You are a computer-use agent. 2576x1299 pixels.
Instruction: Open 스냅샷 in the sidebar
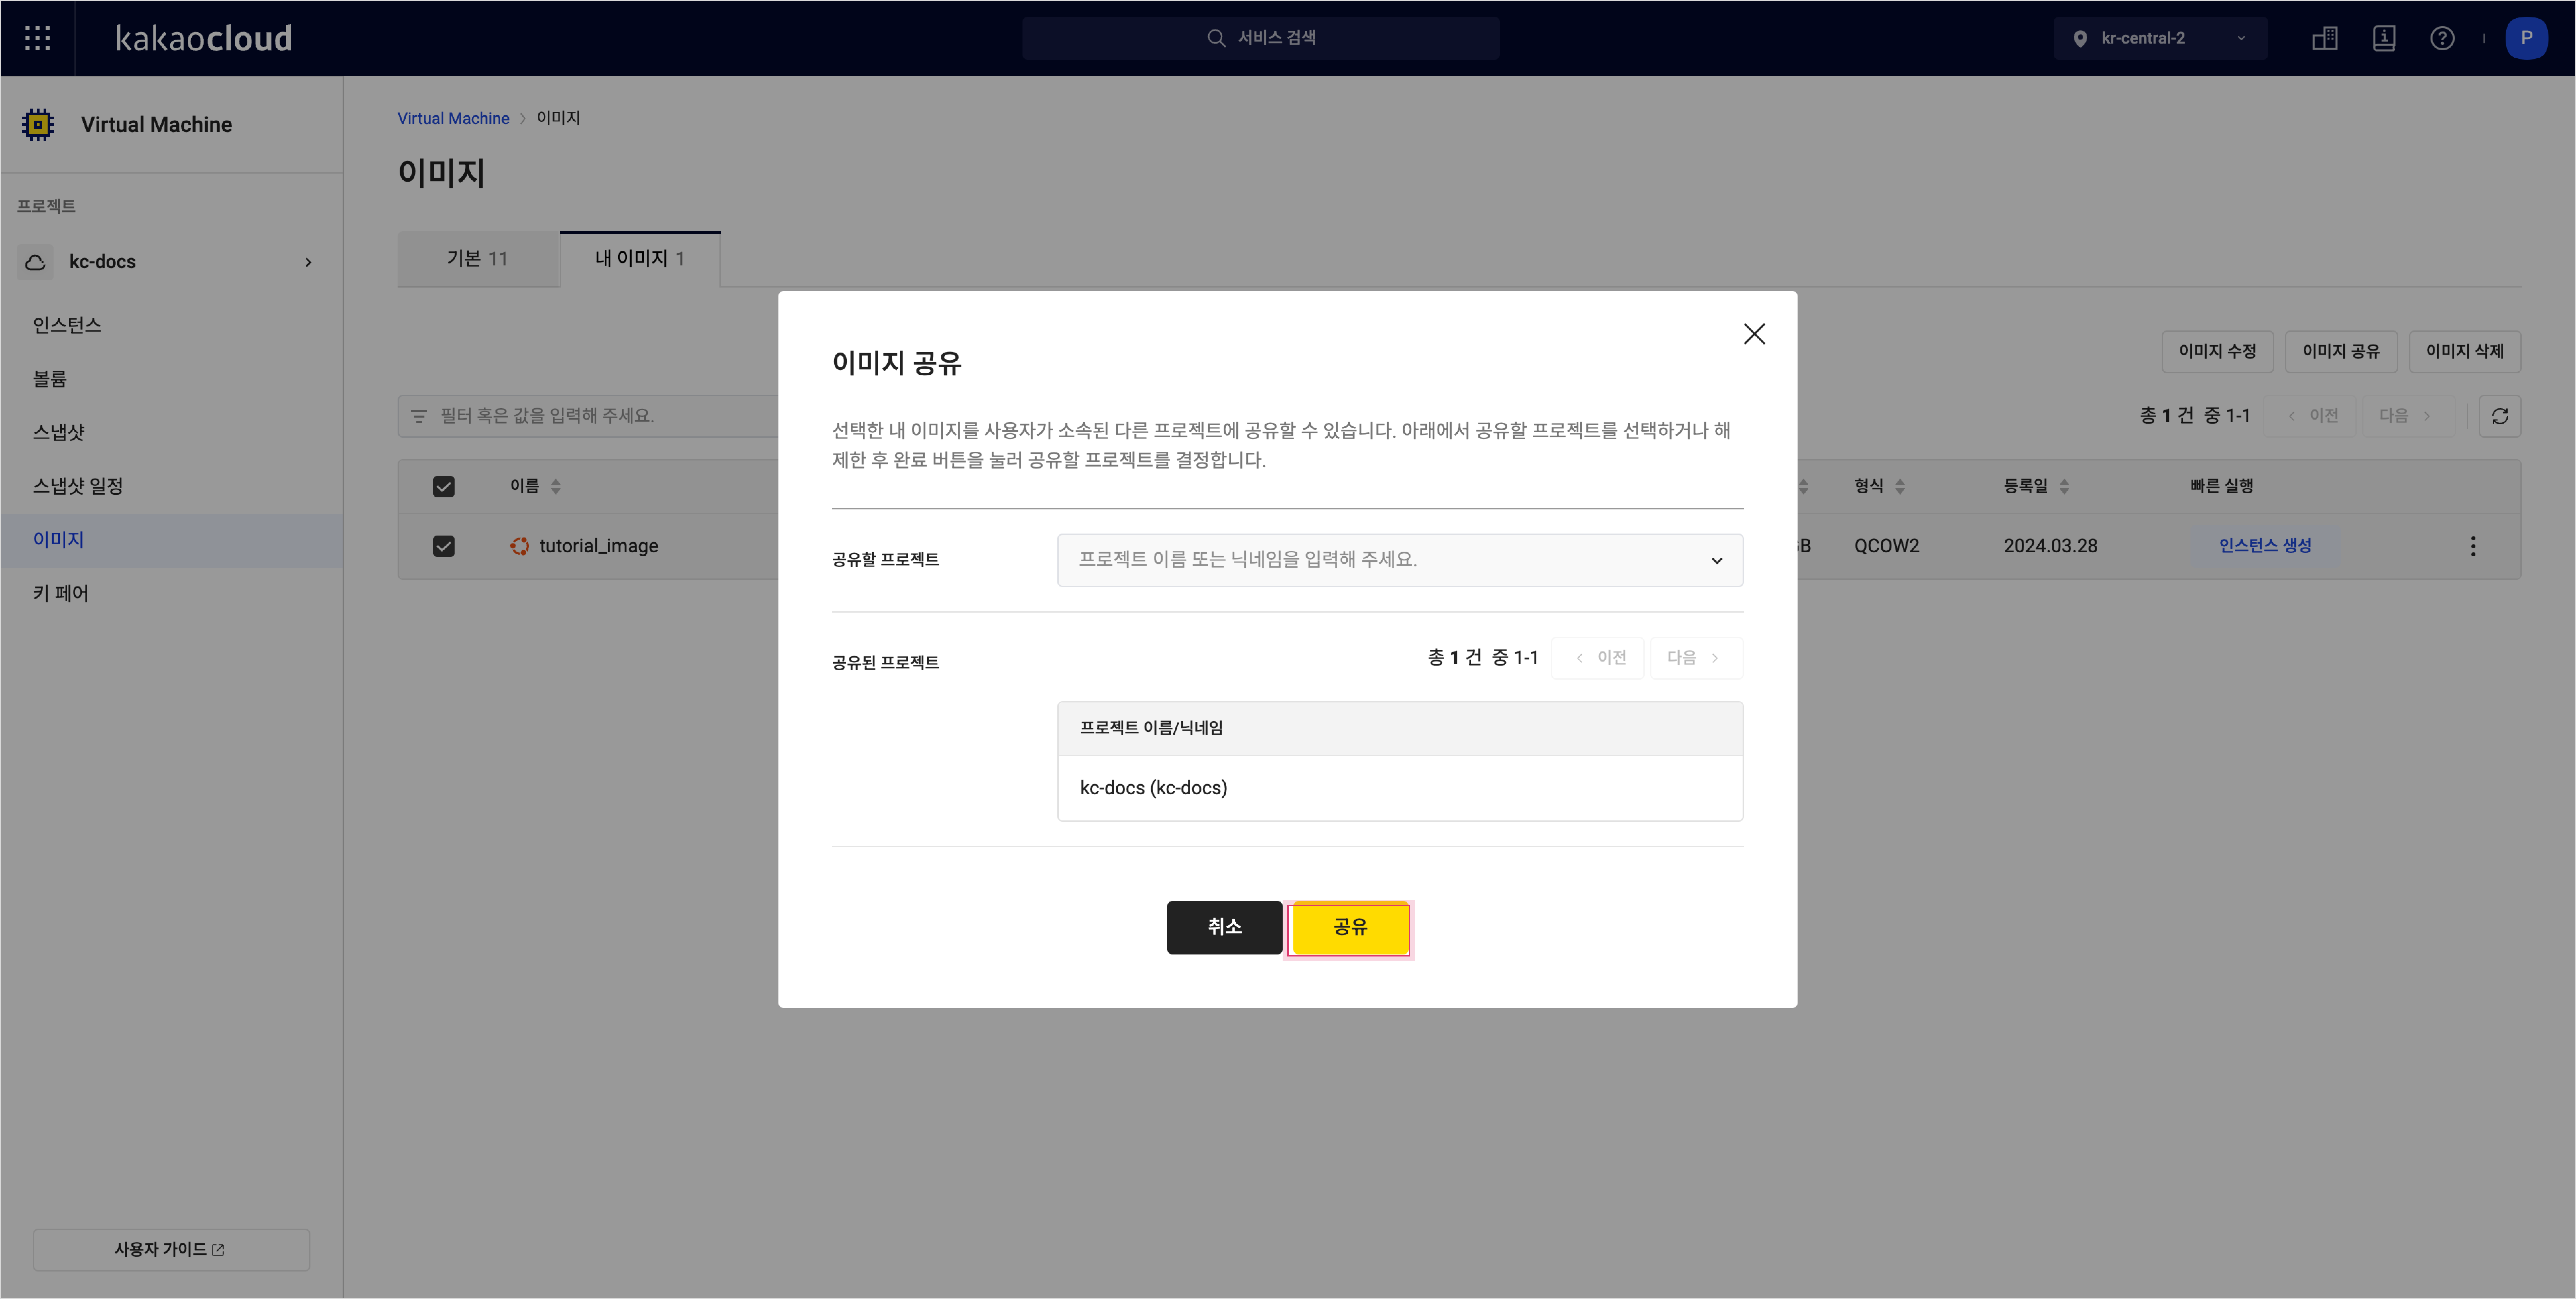(x=59, y=432)
